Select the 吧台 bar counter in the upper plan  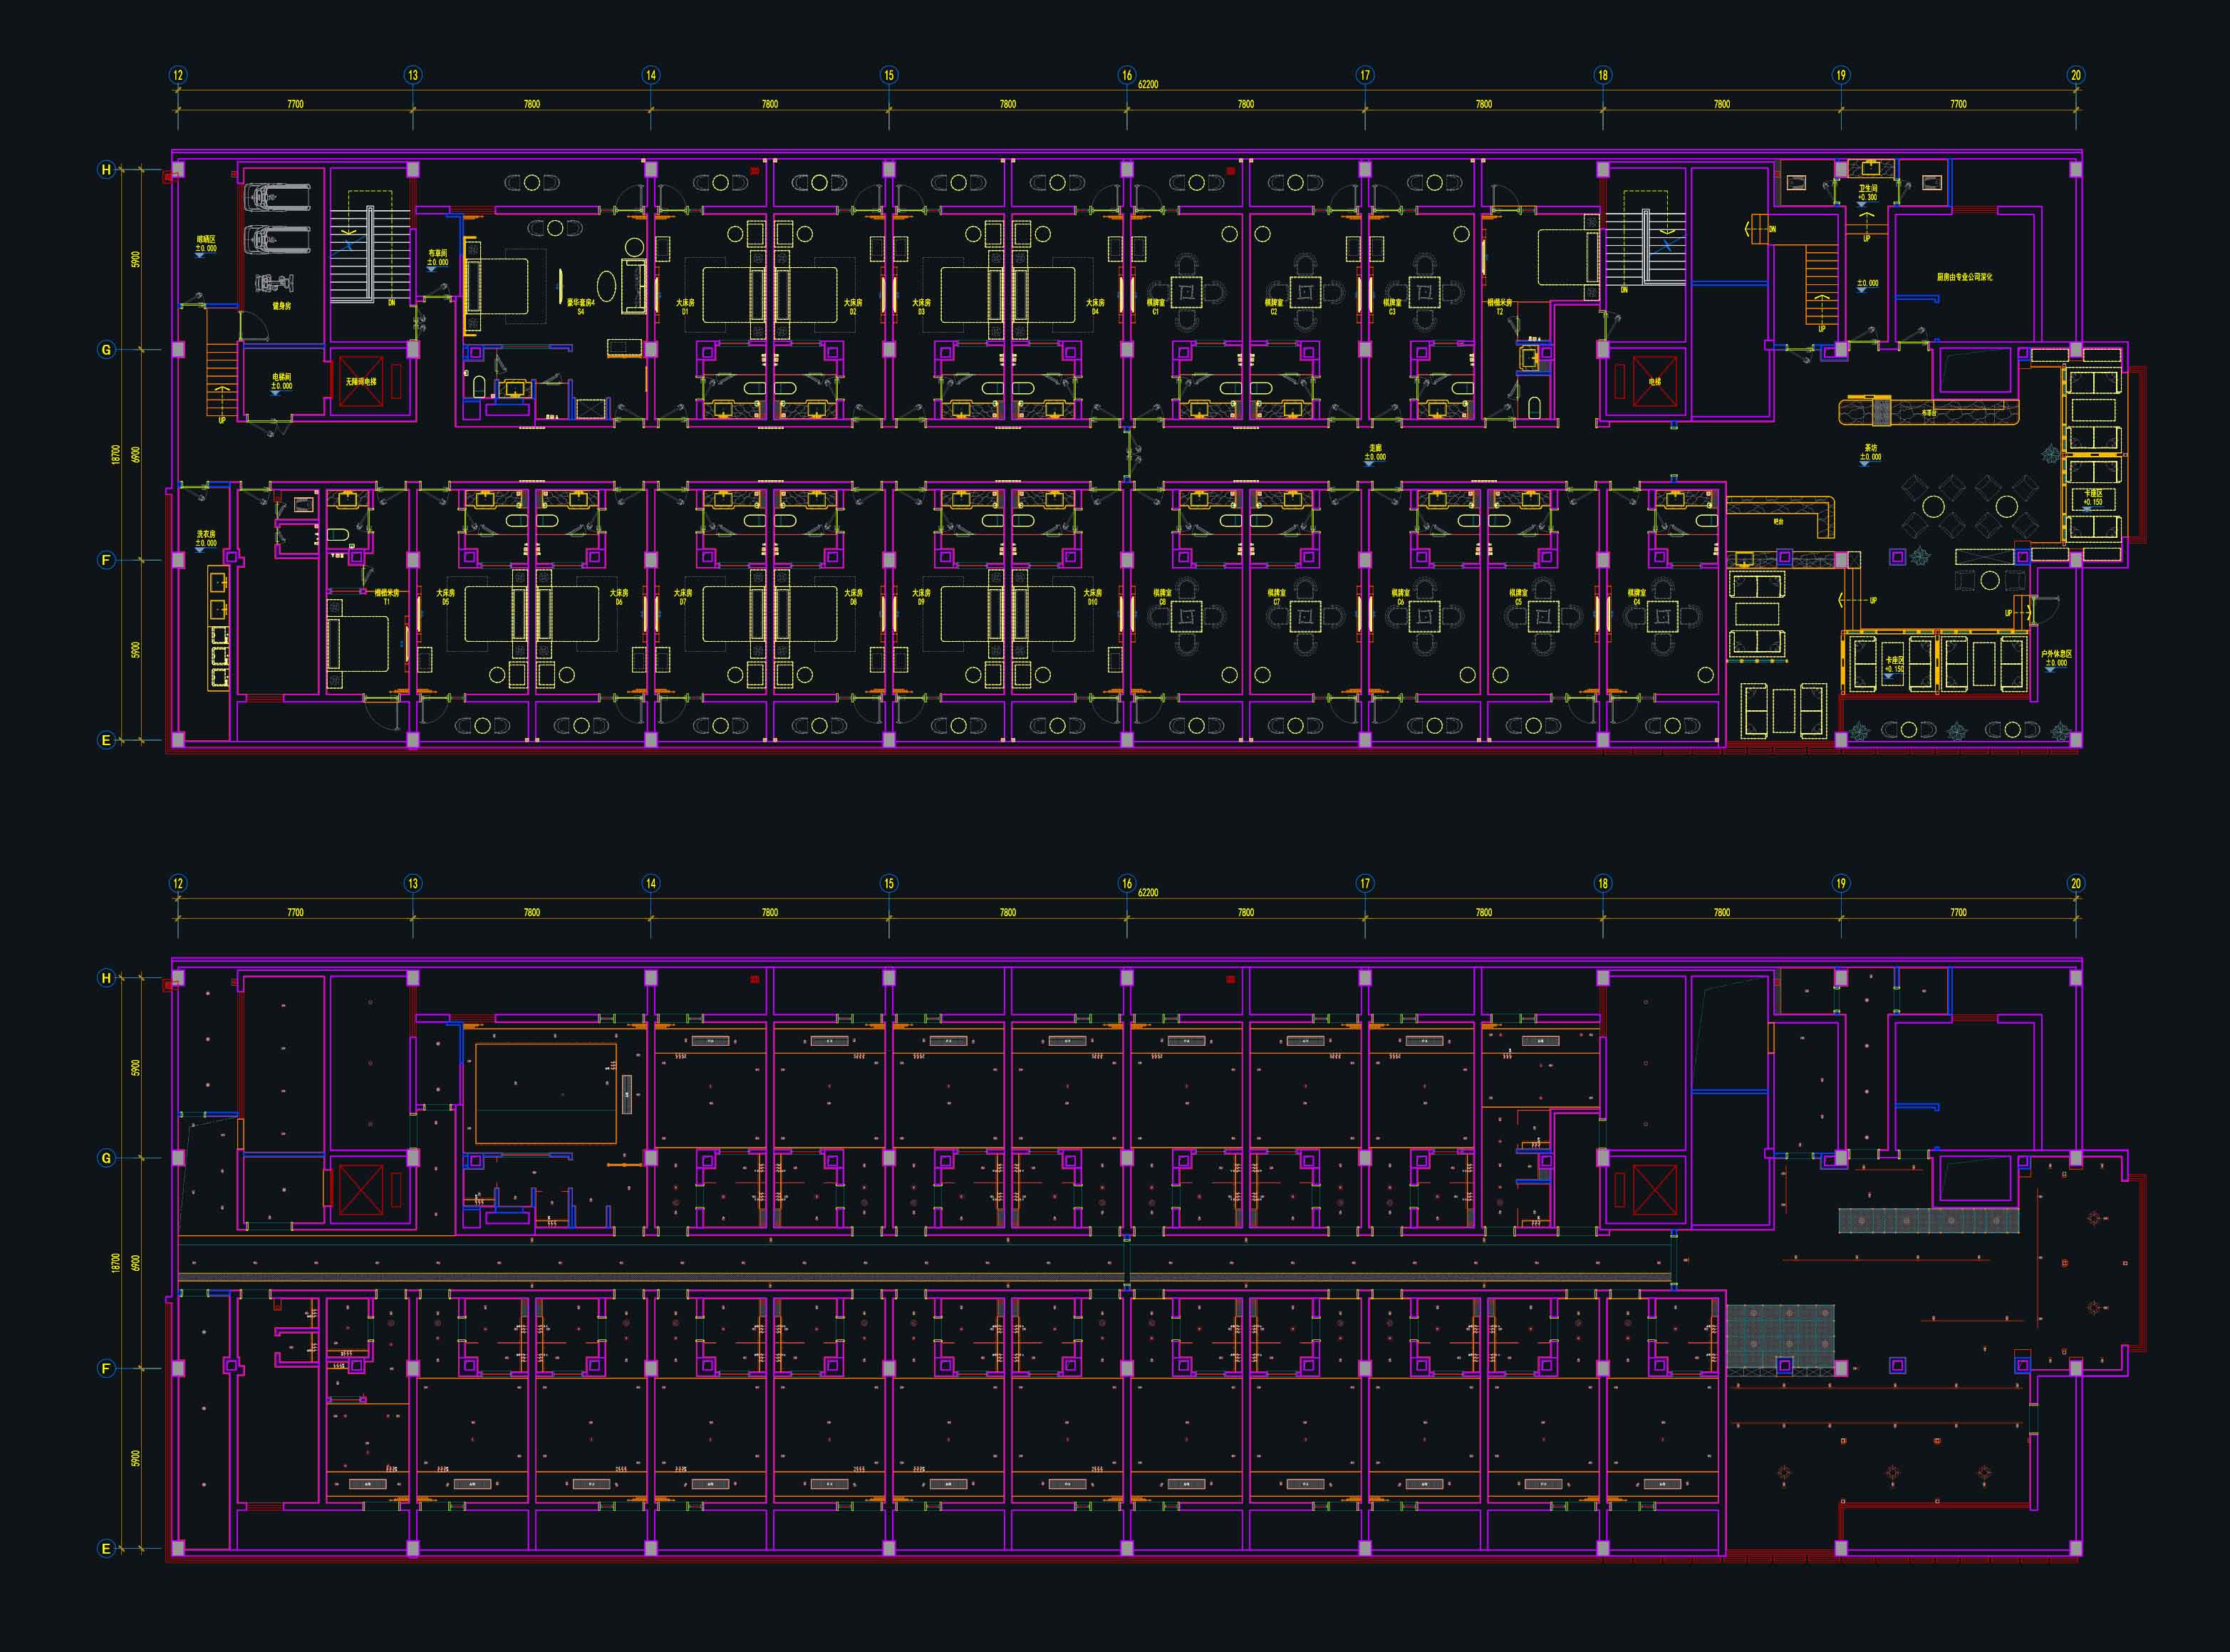click(1782, 517)
